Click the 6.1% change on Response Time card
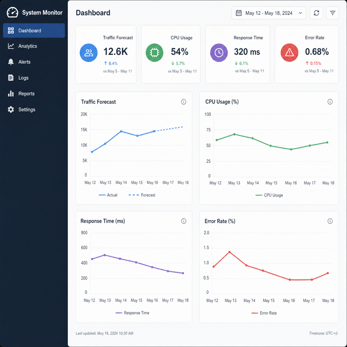Screen dimensions: 347x347 tap(244, 63)
